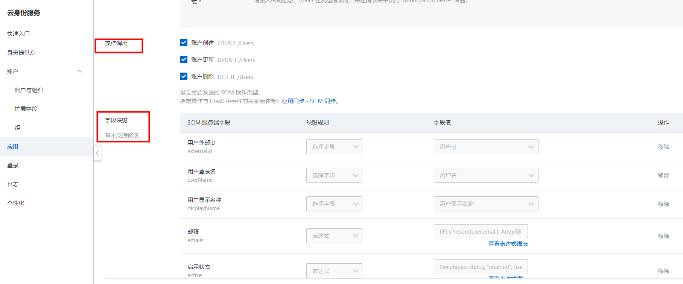Open 日志 in the sidebar
The image size is (683, 284).
pyautogui.click(x=13, y=184)
